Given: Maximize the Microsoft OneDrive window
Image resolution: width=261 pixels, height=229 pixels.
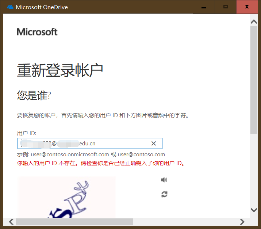Looking at the screenshot, I should point(226,7).
